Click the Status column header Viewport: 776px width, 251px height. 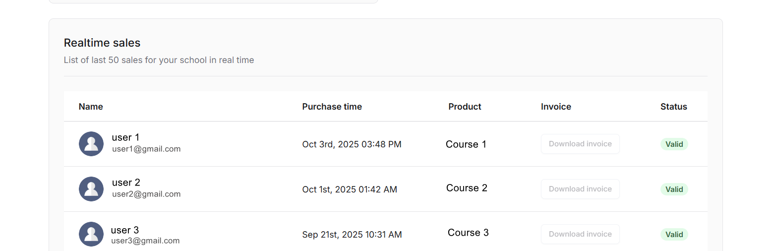coord(673,107)
